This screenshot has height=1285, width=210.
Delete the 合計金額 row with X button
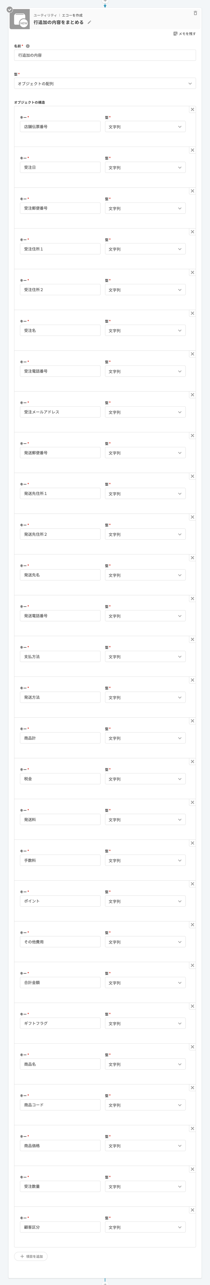(x=193, y=965)
